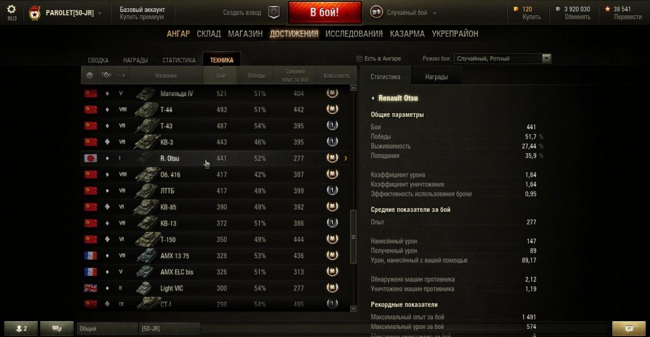The image size is (650, 337).
Task: Open the contacts list button
Action: click(22, 328)
